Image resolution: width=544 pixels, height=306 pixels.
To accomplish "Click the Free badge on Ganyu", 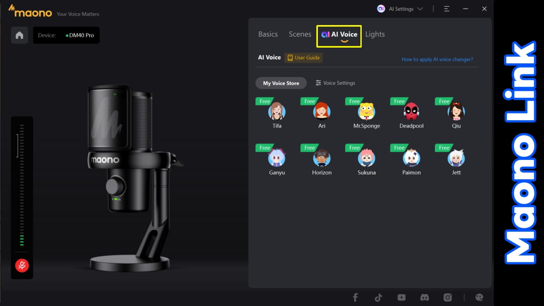I will (x=264, y=148).
